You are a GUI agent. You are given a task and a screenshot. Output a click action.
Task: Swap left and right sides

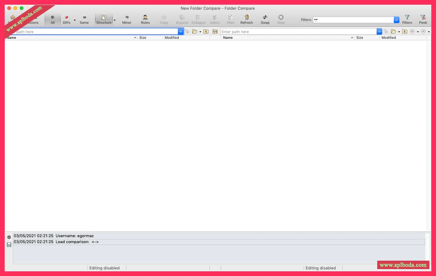point(265,19)
